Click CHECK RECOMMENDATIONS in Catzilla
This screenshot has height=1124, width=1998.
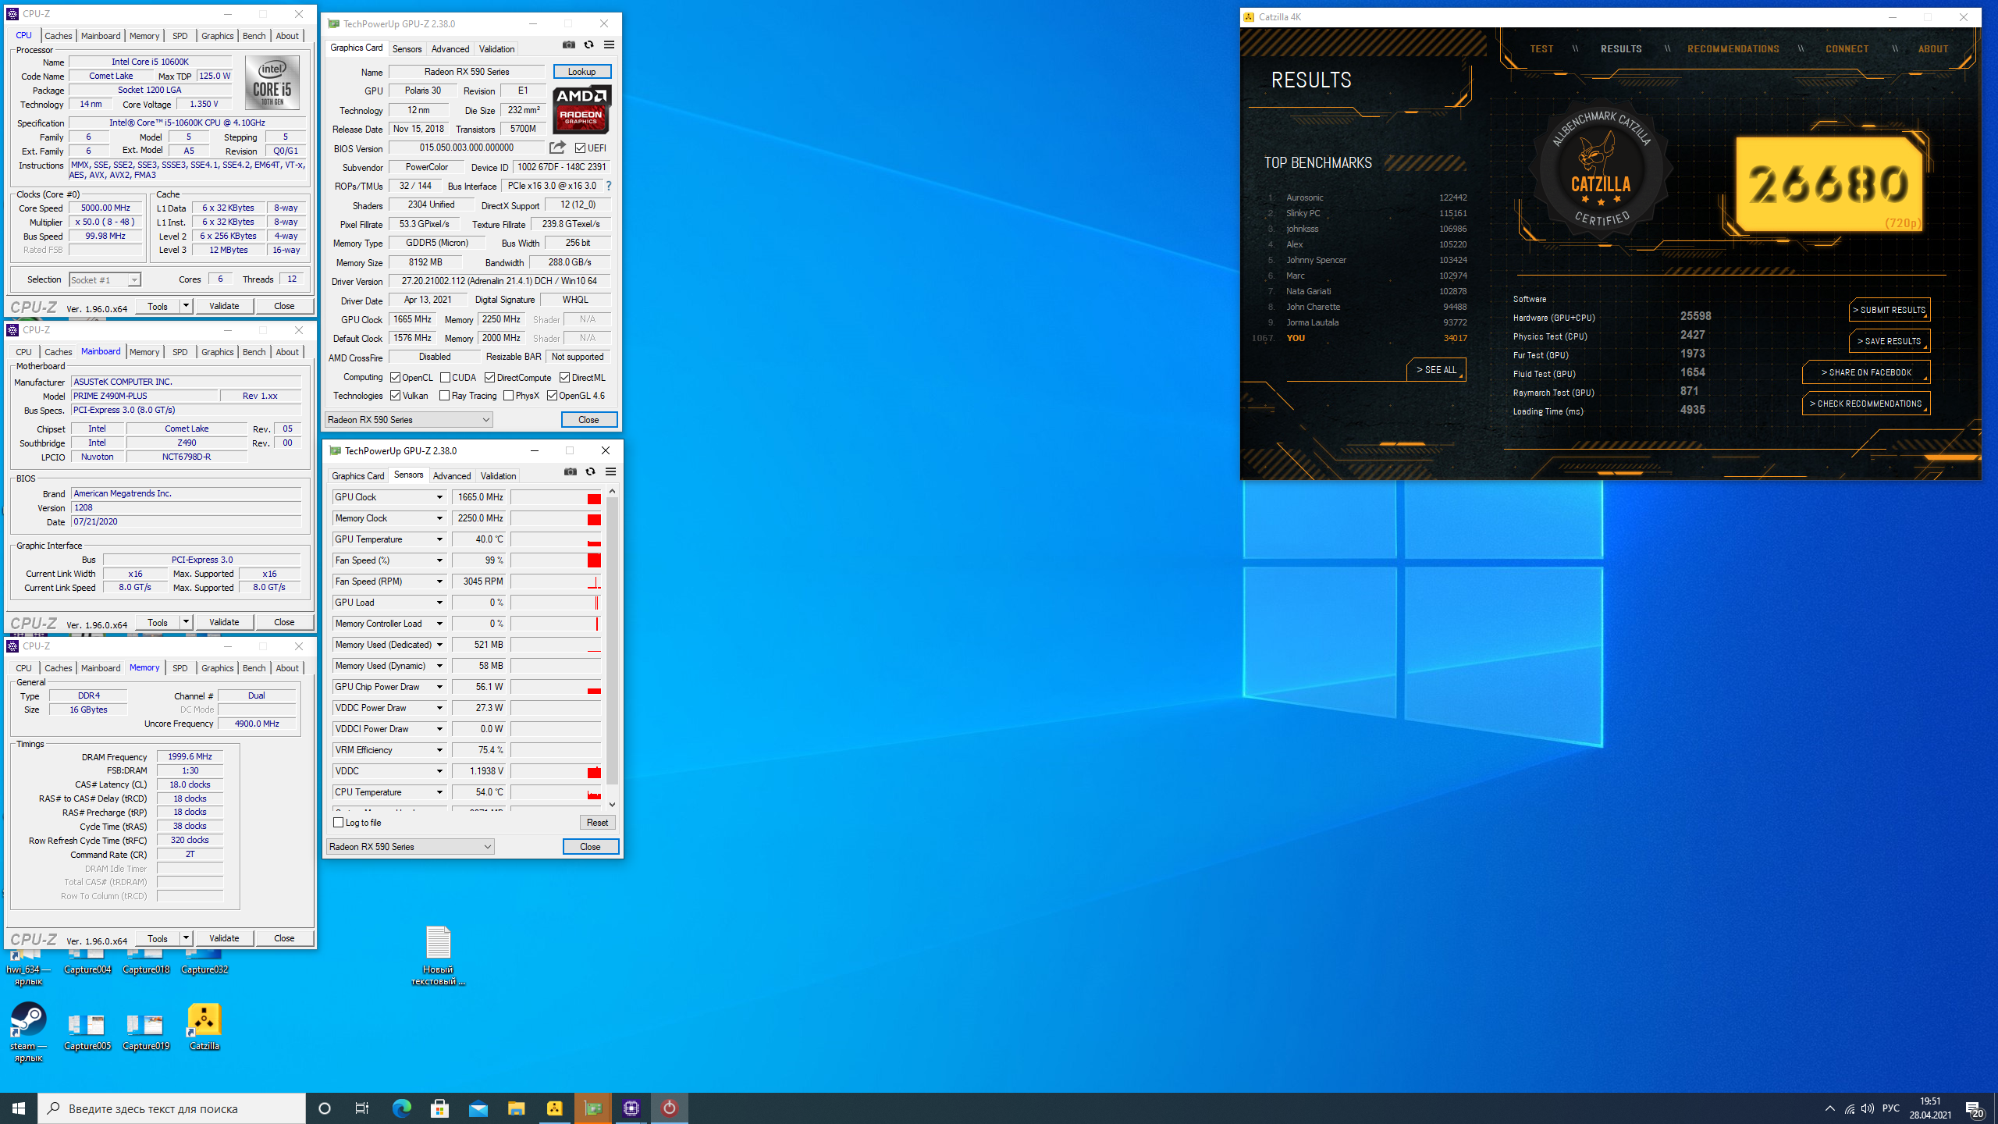[x=1866, y=404]
